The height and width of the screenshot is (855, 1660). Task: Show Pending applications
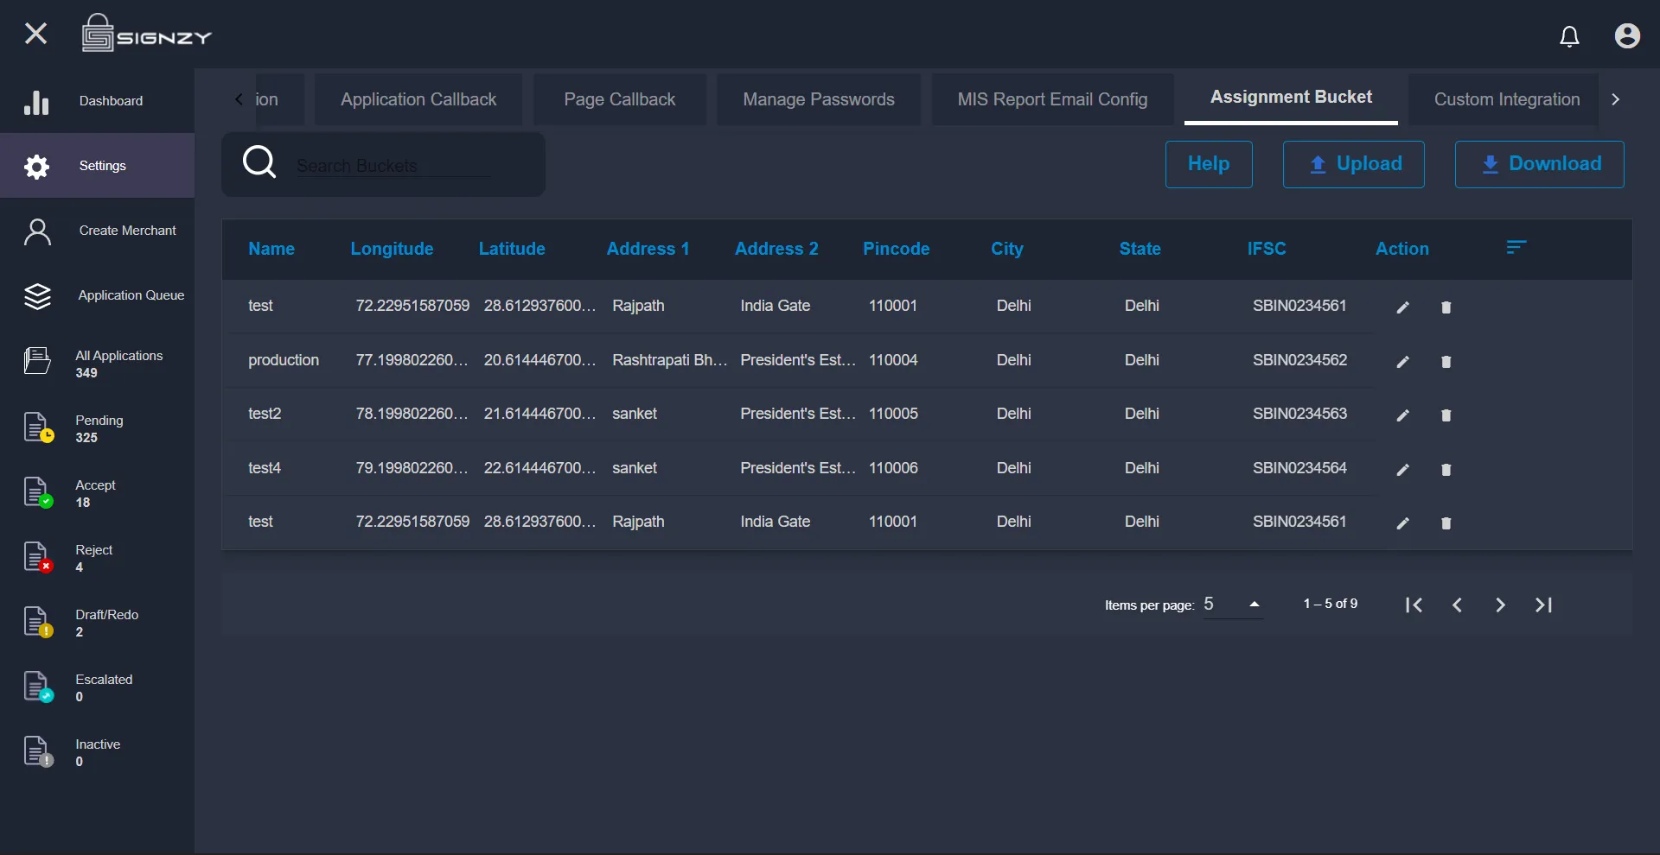(x=97, y=428)
